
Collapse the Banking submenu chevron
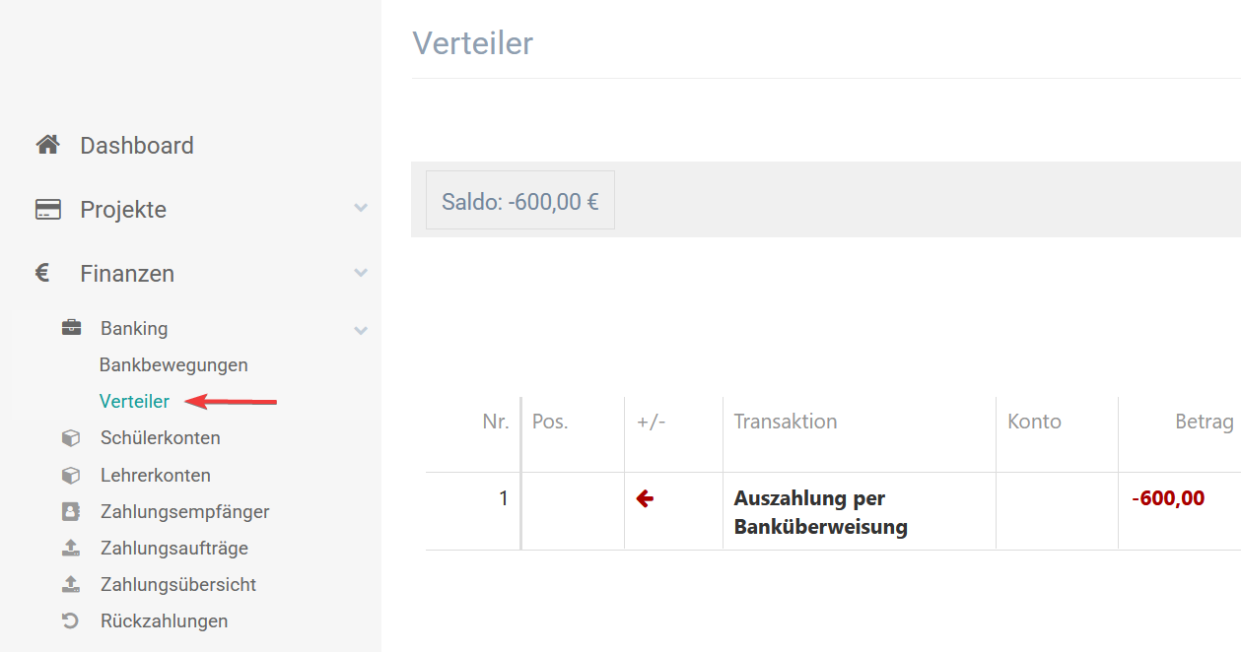click(x=361, y=330)
